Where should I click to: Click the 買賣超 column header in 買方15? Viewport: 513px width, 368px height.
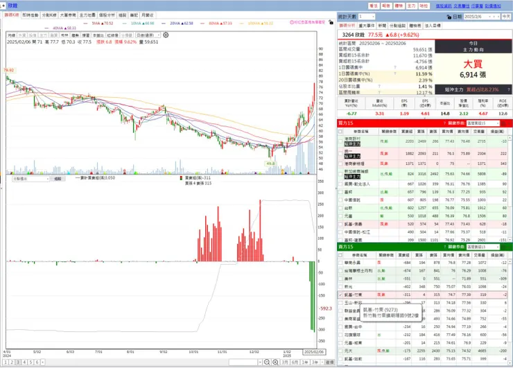click(407, 132)
